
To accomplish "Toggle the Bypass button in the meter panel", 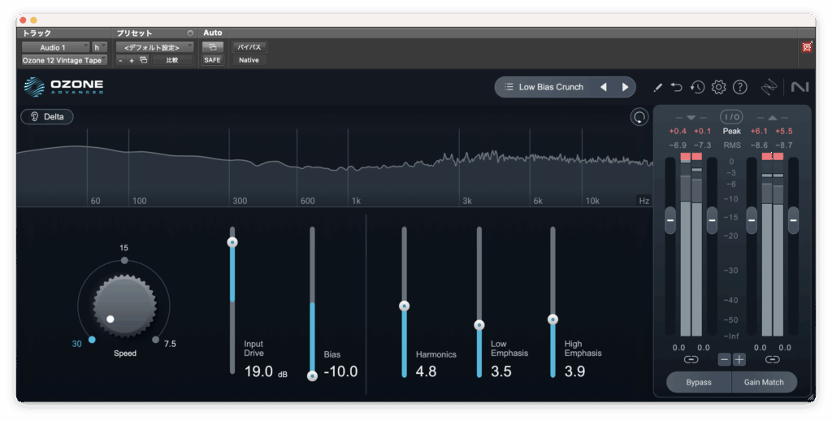I will pos(698,382).
